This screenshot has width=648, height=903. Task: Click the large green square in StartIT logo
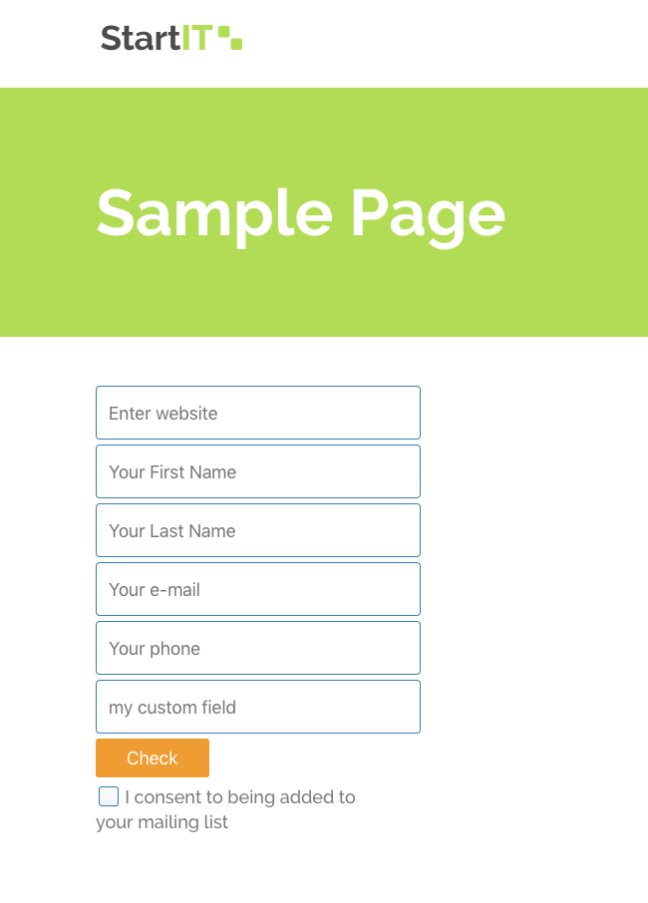224,32
